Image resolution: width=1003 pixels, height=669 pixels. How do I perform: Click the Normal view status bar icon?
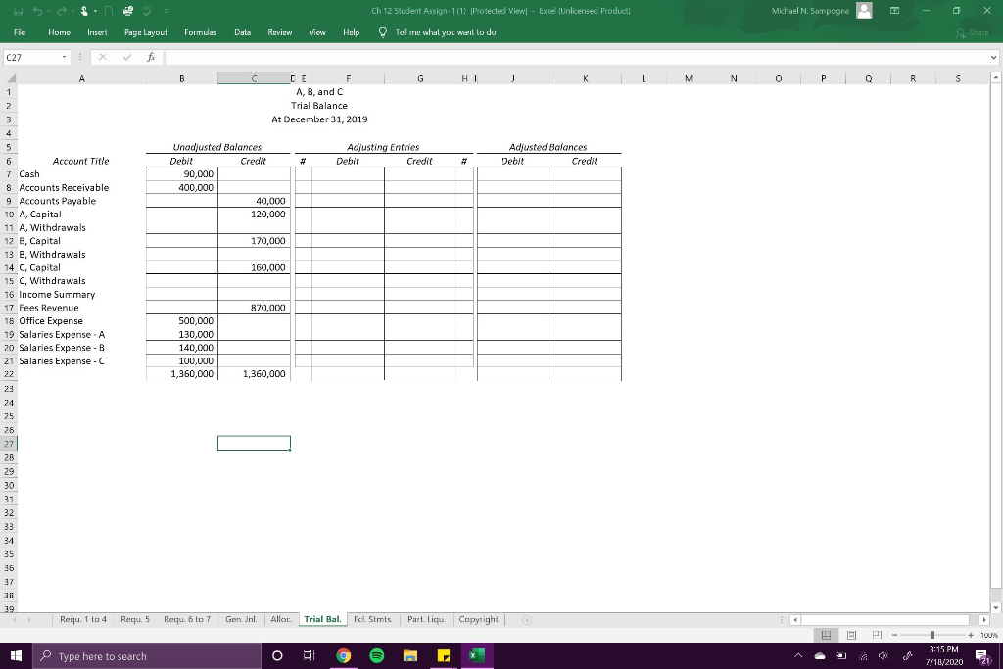click(826, 635)
